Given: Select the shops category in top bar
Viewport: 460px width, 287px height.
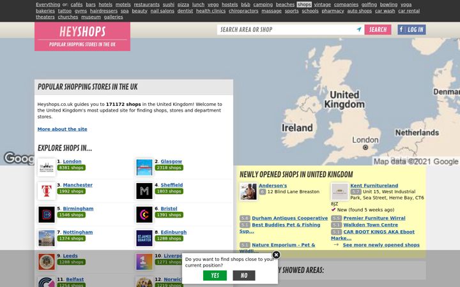Looking at the screenshot, I should click(x=304, y=4).
